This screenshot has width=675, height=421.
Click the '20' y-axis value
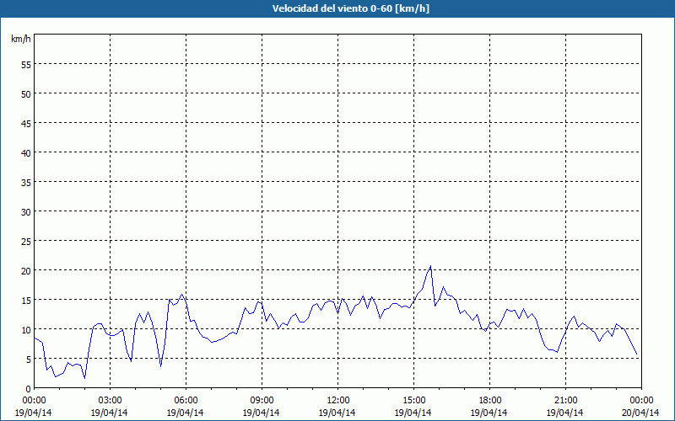click(26, 270)
